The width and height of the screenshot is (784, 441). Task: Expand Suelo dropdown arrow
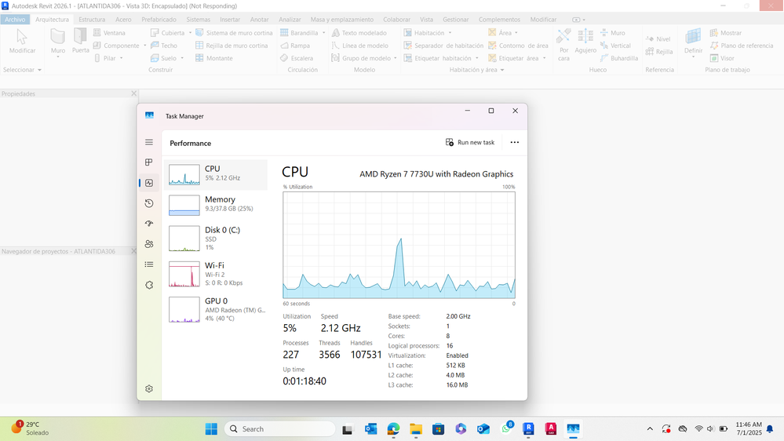pos(182,58)
